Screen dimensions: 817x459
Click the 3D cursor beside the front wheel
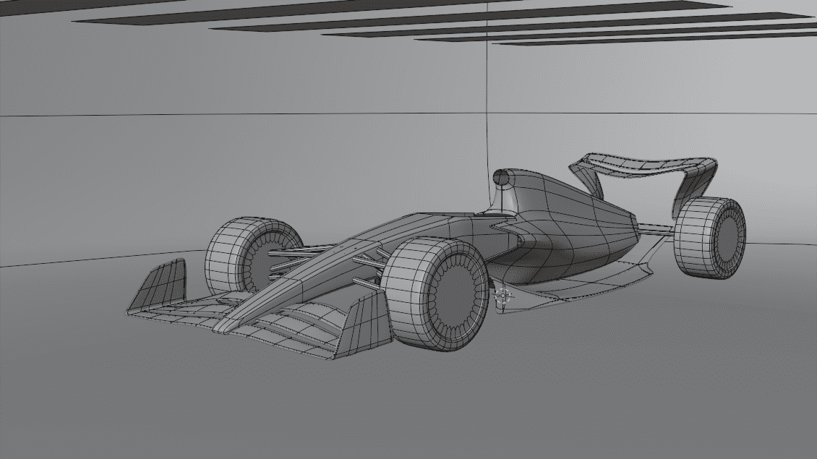502,296
